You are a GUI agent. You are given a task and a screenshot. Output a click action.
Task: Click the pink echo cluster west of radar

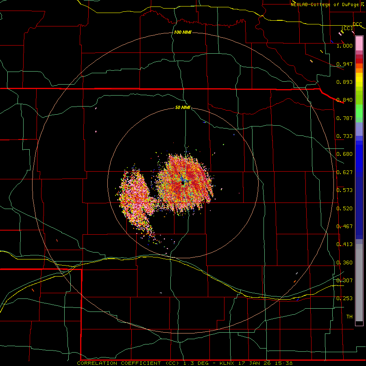tap(137, 201)
